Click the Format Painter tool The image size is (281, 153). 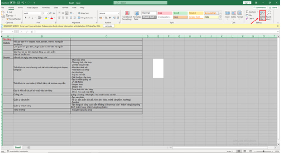pos(14,19)
